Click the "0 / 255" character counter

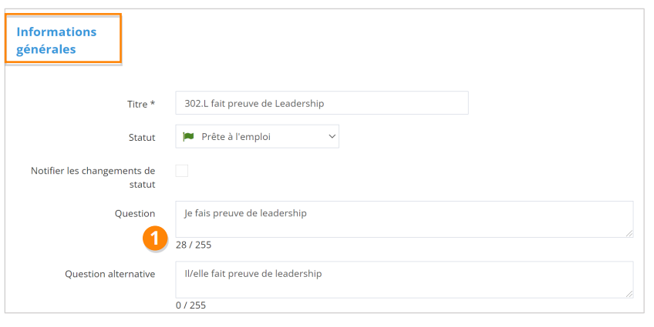[x=190, y=305]
